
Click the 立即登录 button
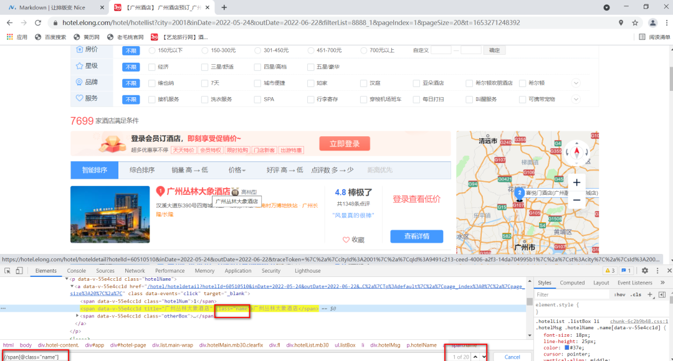(x=345, y=144)
